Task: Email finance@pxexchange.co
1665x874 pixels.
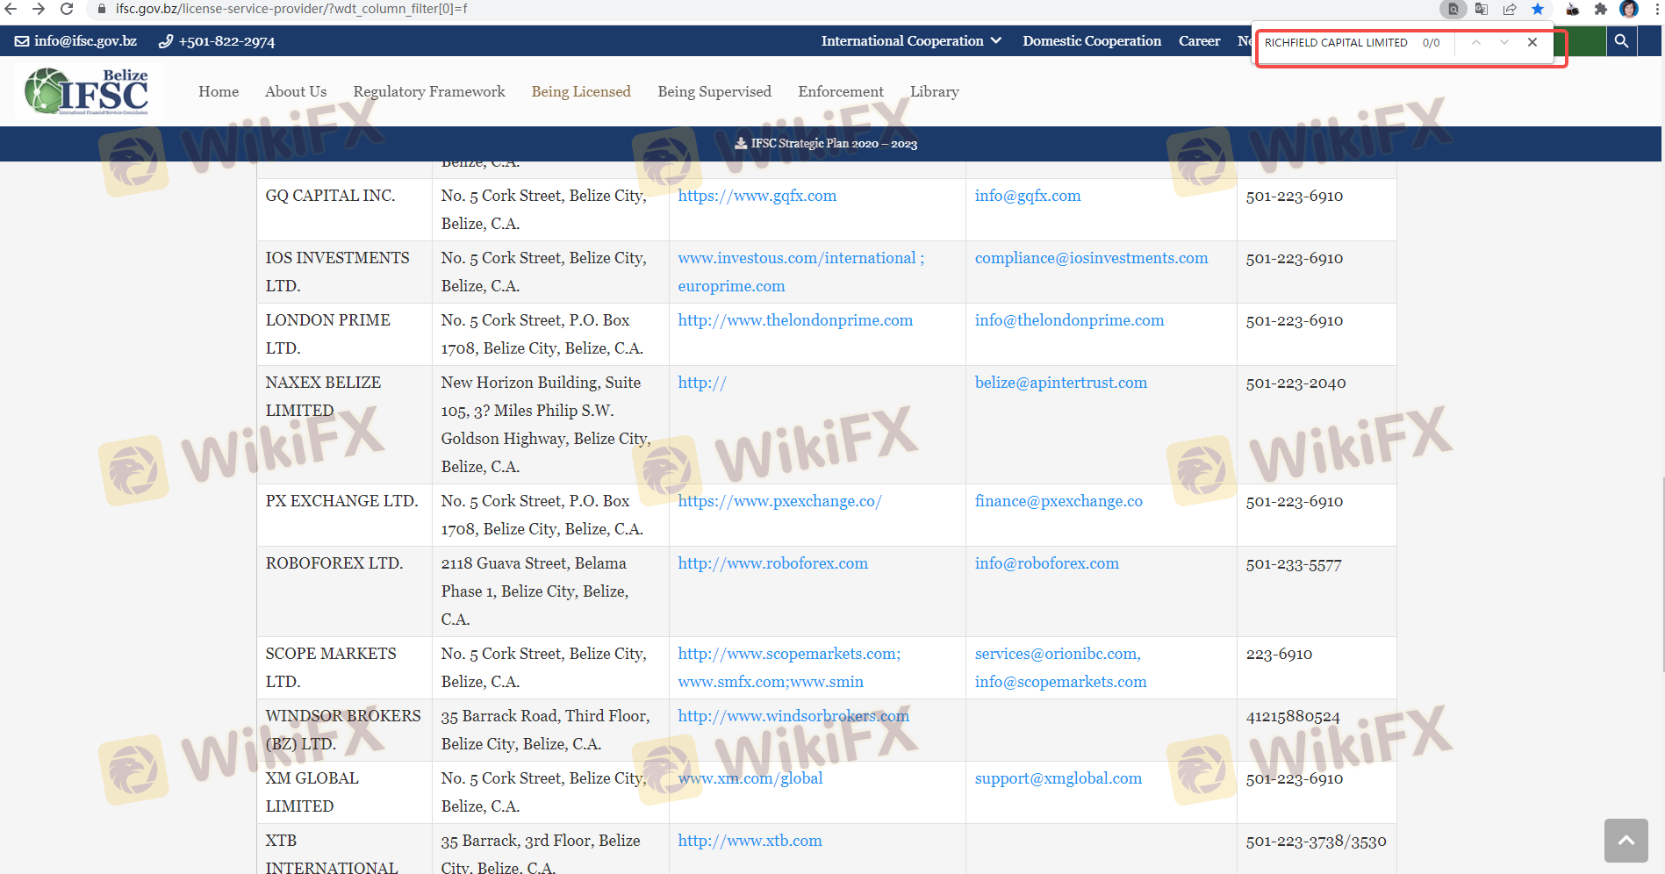Action: tap(1059, 501)
